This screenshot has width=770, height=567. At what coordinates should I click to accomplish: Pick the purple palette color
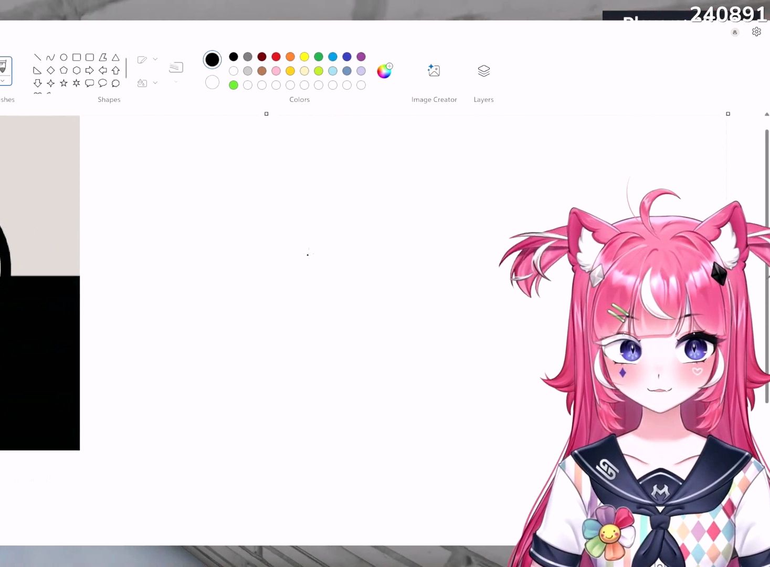[361, 57]
